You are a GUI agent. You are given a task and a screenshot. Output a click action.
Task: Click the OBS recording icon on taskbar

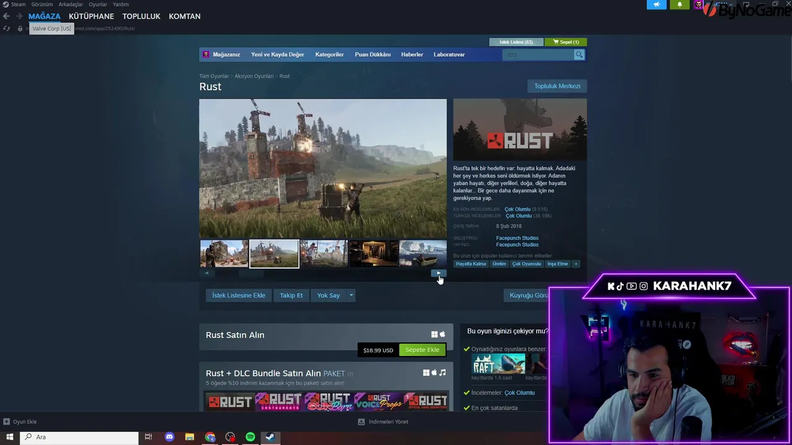230,437
